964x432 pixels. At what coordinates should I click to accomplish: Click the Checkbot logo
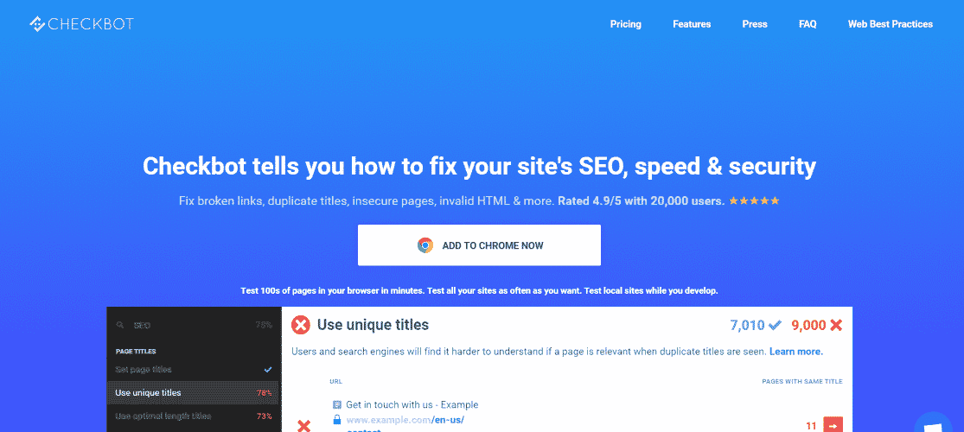pyautogui.click(x=81, y=24)
